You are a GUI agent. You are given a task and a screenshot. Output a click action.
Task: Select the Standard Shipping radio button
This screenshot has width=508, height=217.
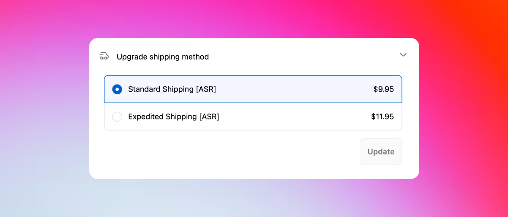click(117, 90)
